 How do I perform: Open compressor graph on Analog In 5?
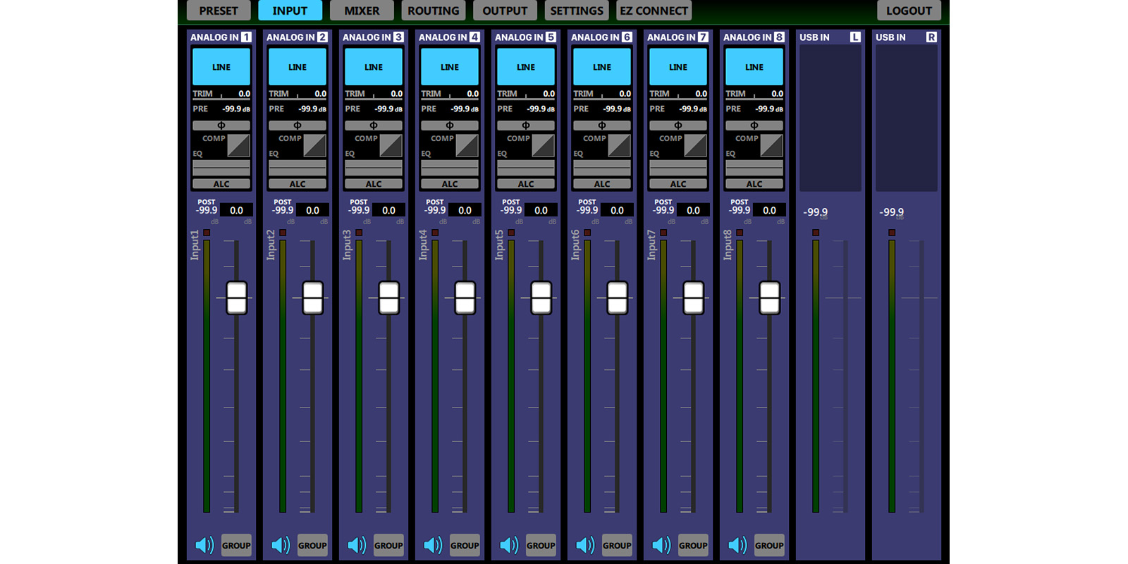[543, 145]
